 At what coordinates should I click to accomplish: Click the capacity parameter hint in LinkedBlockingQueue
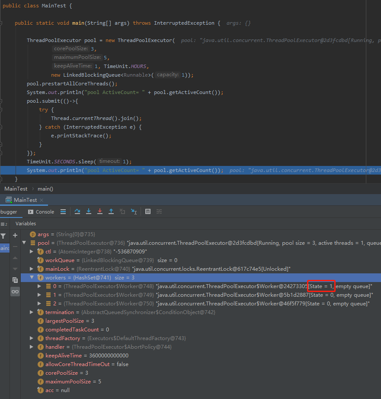[168, 75]
